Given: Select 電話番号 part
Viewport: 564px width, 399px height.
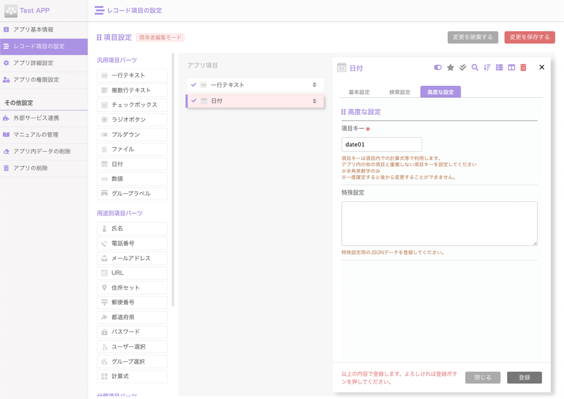Looking at the screenshot, I should click(x=132, y=243).
